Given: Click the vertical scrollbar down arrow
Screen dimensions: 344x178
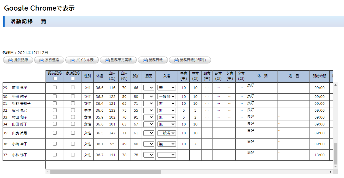Looking at the screenshot, I should click(x=335, y=167).
